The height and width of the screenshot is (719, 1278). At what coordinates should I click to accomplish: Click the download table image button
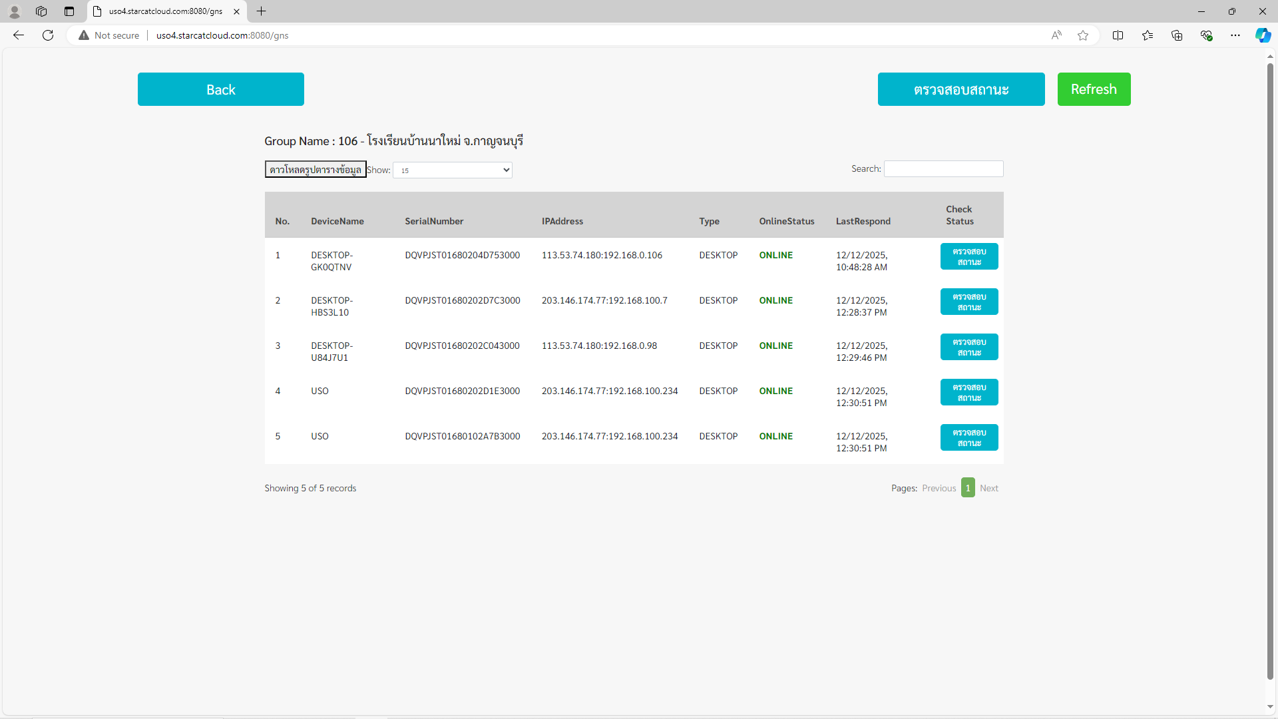[316, 170]
